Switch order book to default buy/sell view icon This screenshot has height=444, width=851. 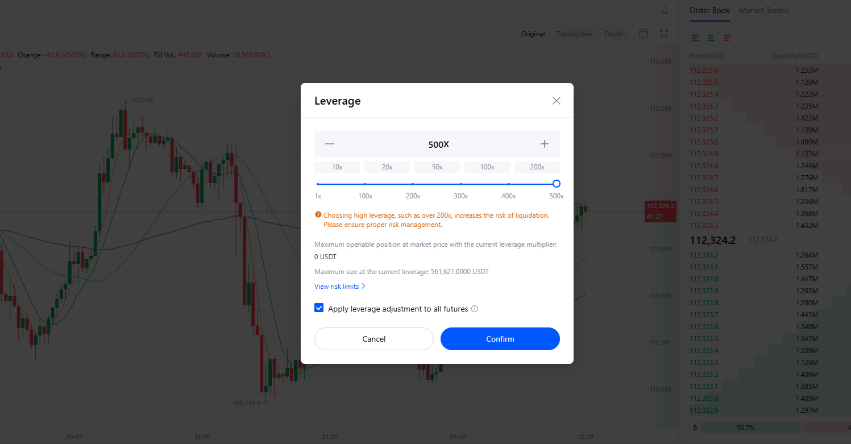695,38
